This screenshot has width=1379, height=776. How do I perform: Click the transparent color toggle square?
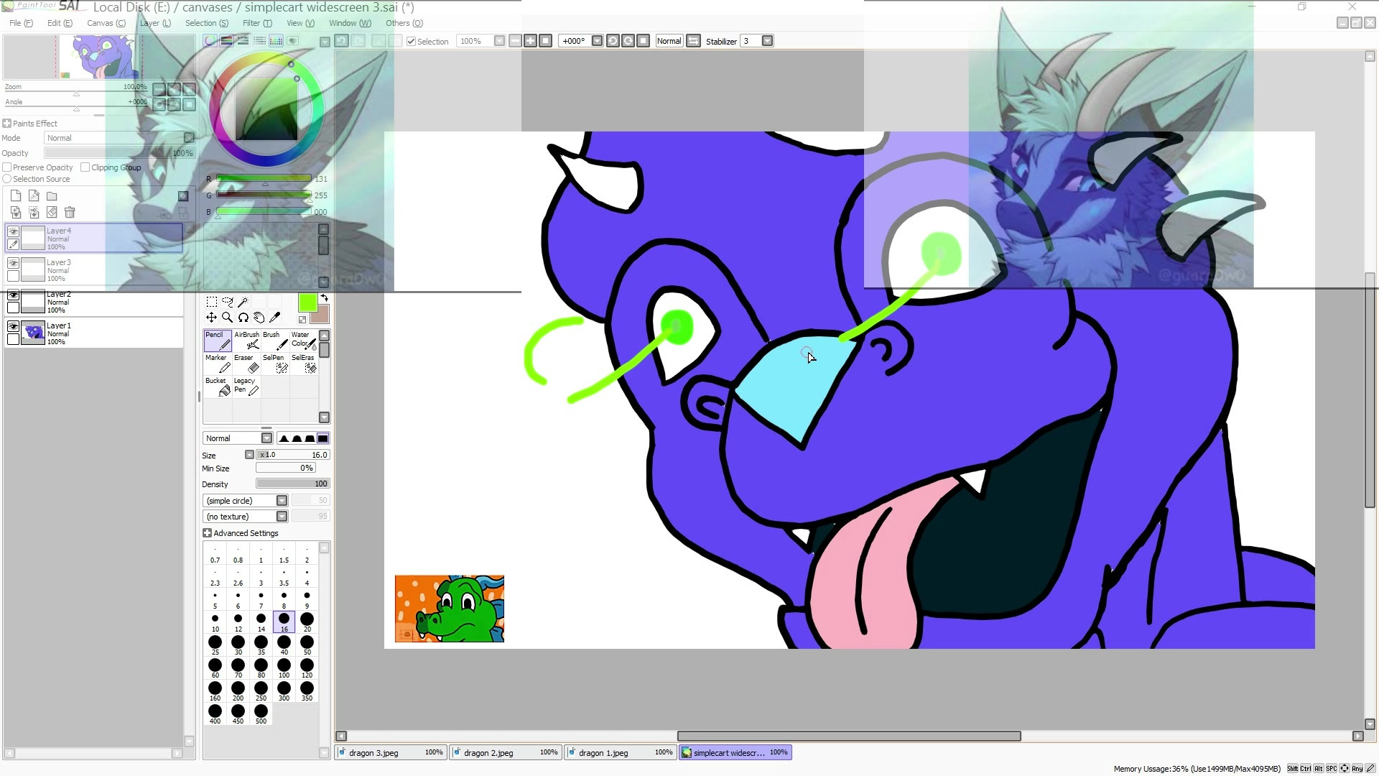click(x=302, y=320)
